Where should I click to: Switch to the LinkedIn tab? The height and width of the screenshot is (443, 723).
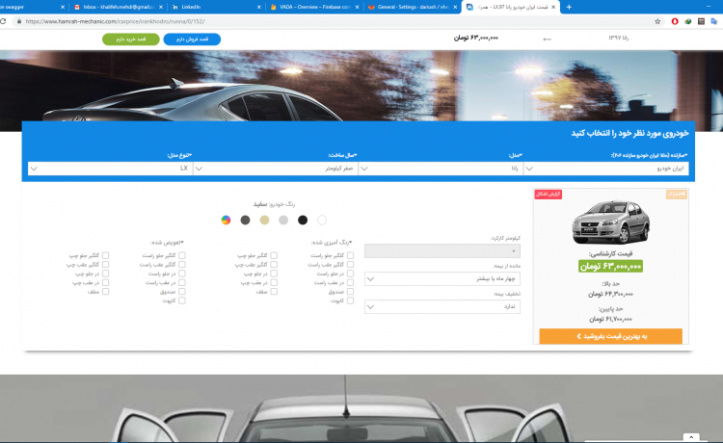215,7
